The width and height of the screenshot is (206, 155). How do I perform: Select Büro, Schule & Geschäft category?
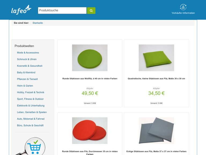point(30,125)
